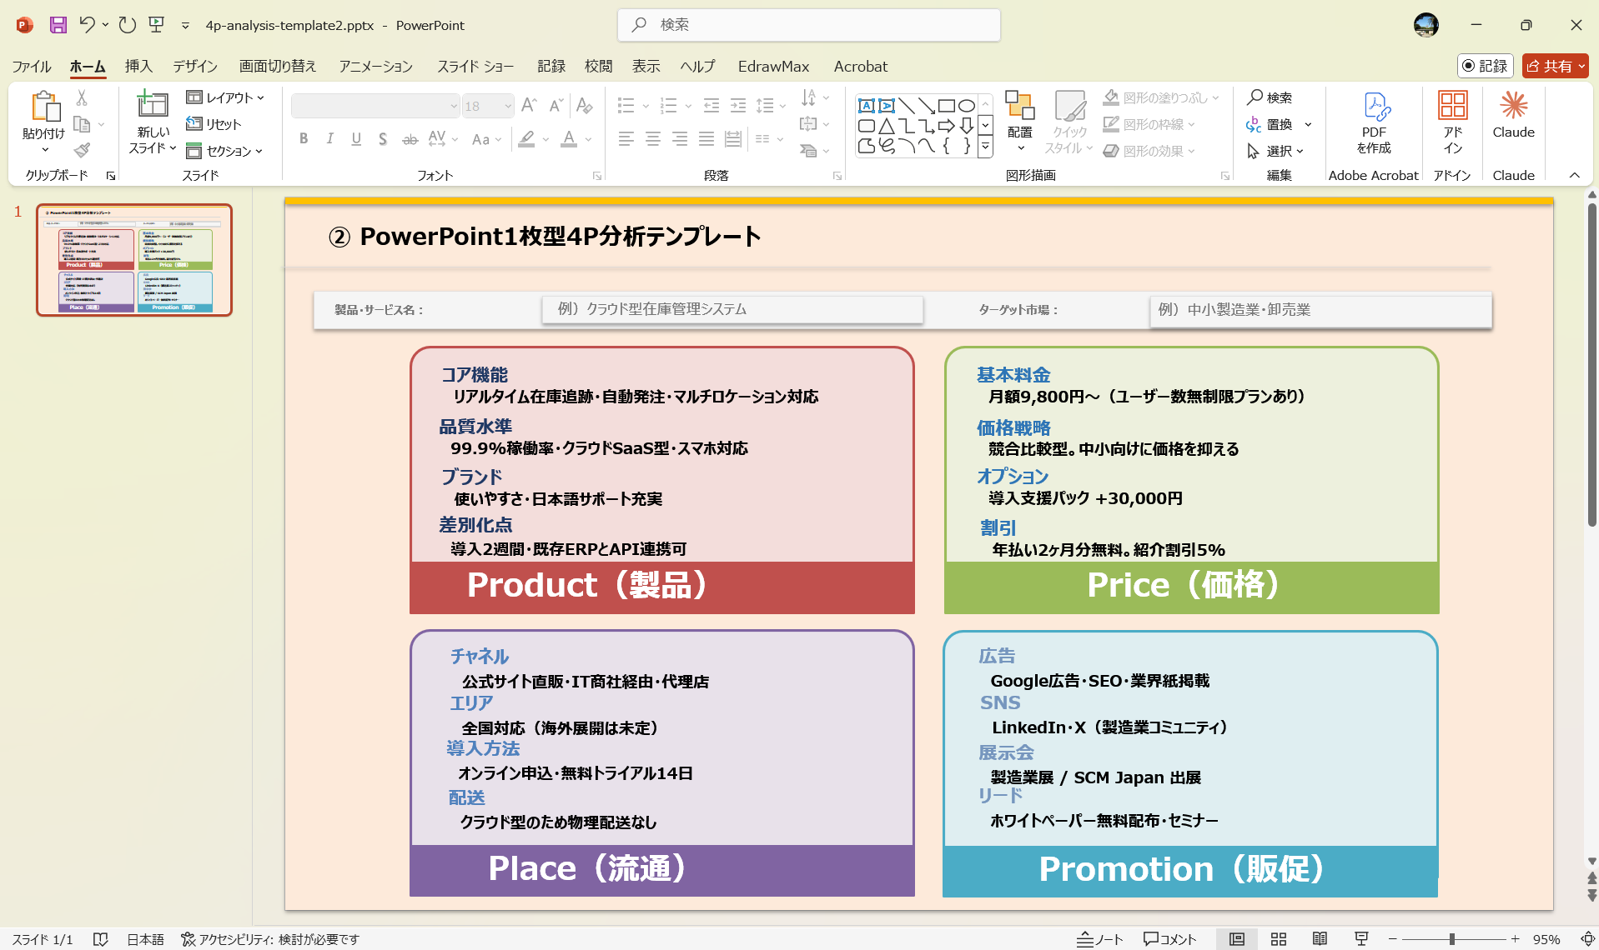Save the presentation with the Save icon
The image size is (1599, 950).
(58, 25)
